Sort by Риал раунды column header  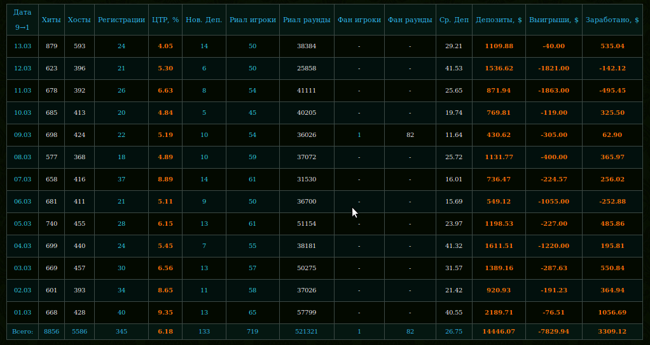click(307, 20)
